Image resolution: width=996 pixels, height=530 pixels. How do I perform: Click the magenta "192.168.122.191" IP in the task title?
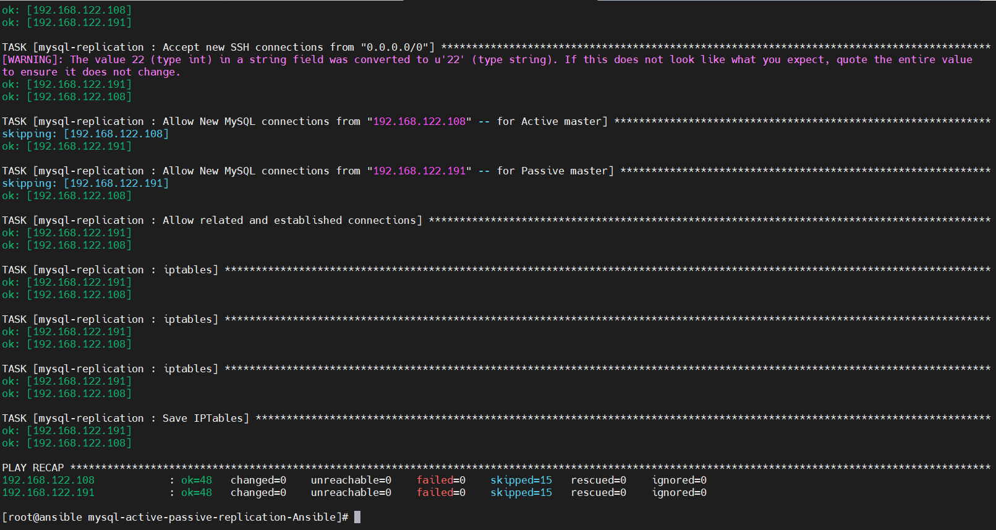[x=419, y=171]
